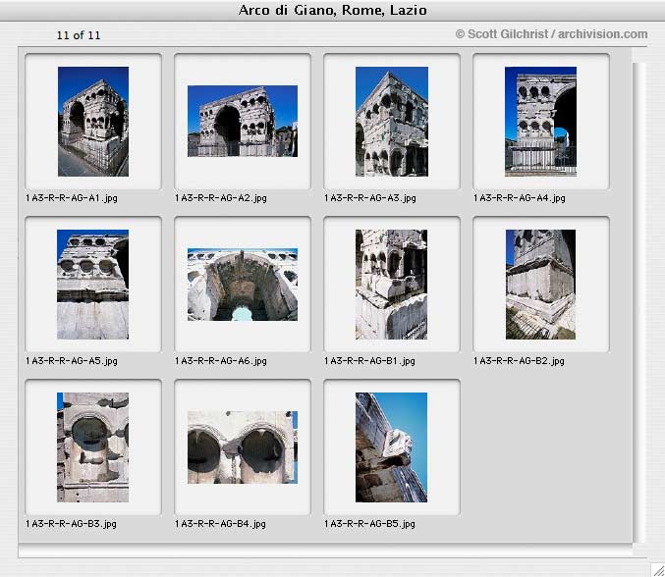665x577 pixels.
Task: Select the 1A3-R-R-AG-B5.jpg cornice thumbnail
Action: pyautogui.click(x=392, y=447)
